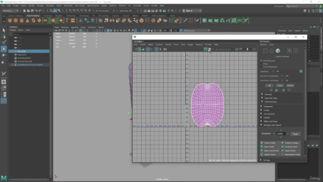The height and width of the screenshot is (182, 323).
Task: Switch to the Sculpting shelf tab
Action: (47, 16)
